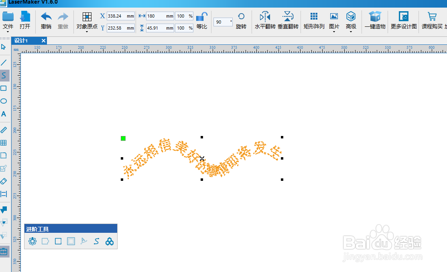Image resolution: width=447 pixels, height=272 pixels.
Task: Select the eraser tool
Action: coord(4,181)
